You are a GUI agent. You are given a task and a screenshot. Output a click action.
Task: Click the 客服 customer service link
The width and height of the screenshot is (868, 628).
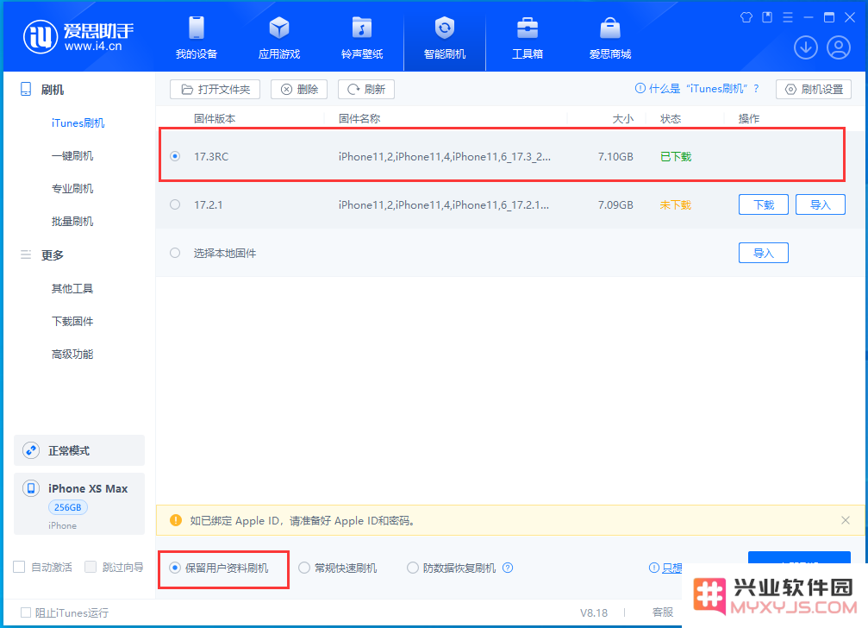click(x=663, y=612)
